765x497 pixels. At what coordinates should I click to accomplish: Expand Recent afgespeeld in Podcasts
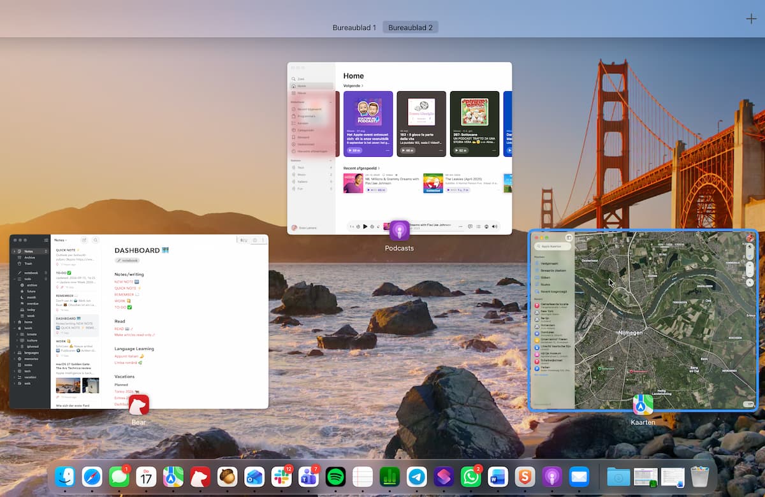(x=361, y=168)
